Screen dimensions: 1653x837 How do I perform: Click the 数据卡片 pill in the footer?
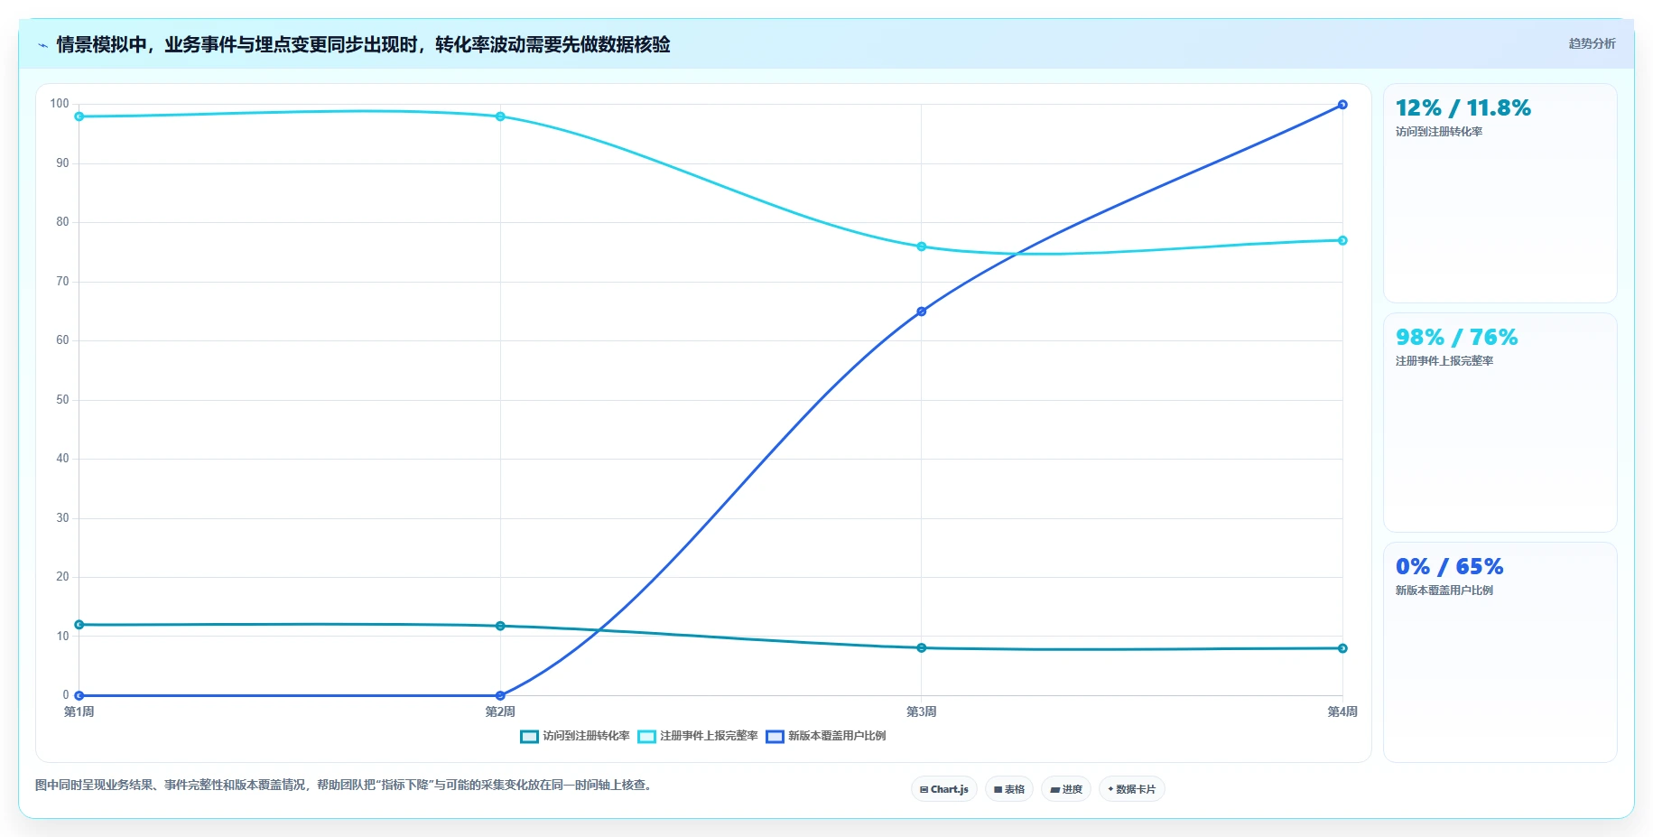(x=1132, y=789)
